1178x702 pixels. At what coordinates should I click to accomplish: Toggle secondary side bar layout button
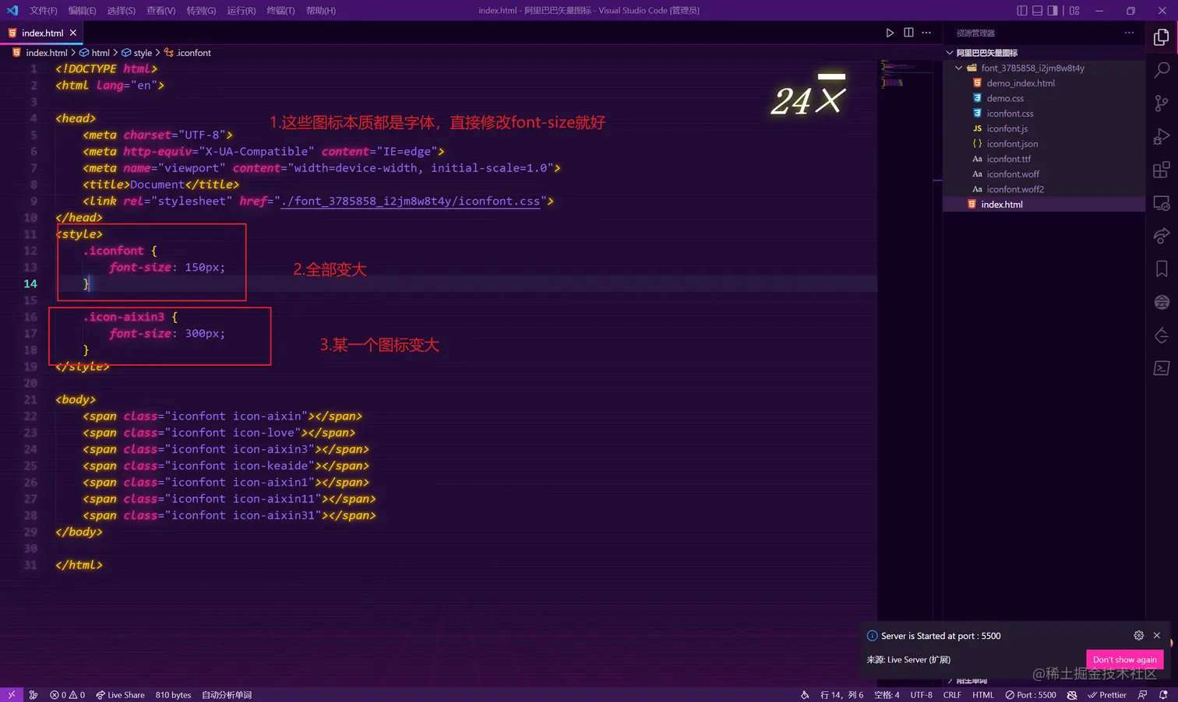point(1053,11)
